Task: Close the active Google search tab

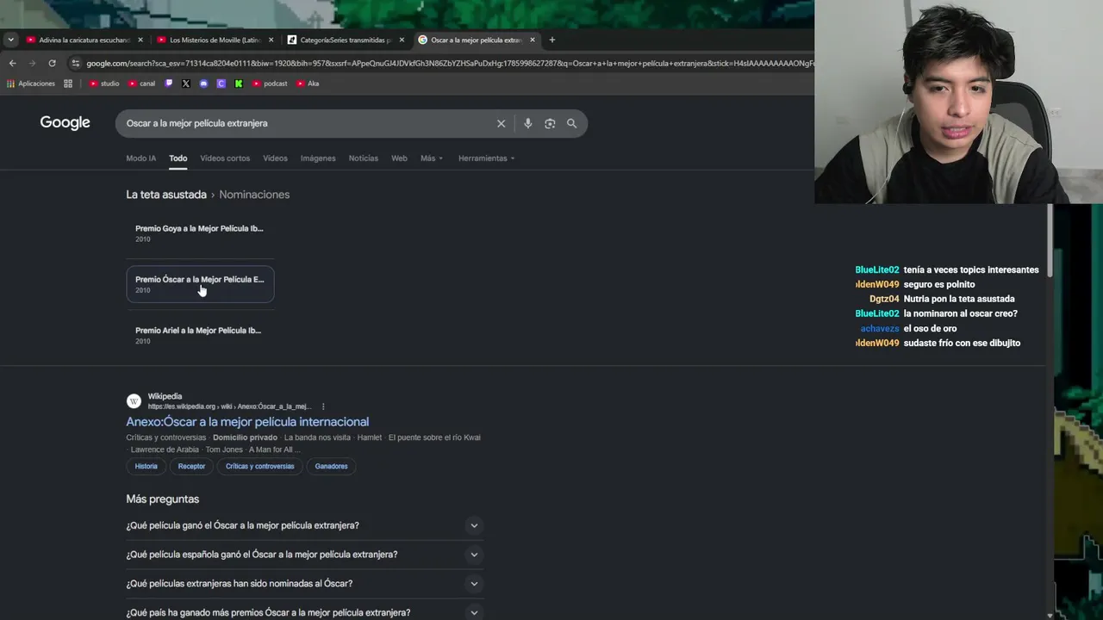Action: click(533, 40)
